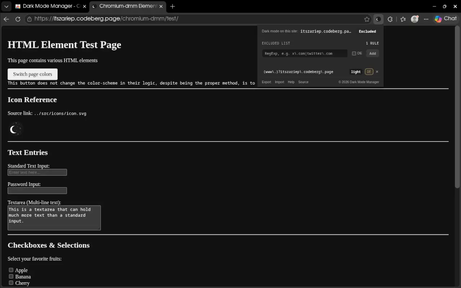Image resolution: width=461 pixels, height=288 pixels.
Task: Focus the RegExp rule input field
Action: click(x=305, y=53)
